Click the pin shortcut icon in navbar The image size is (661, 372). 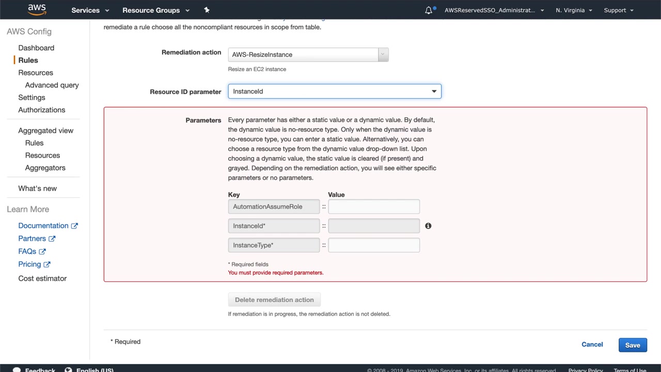click(207, 10)
